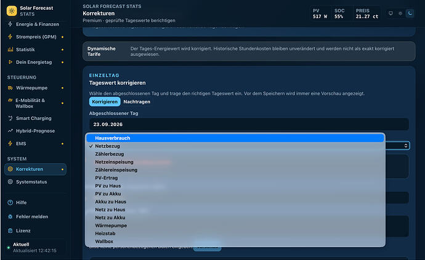
Task: Click the Systemstatus icon in the sidebar
Action: [10, 182]
